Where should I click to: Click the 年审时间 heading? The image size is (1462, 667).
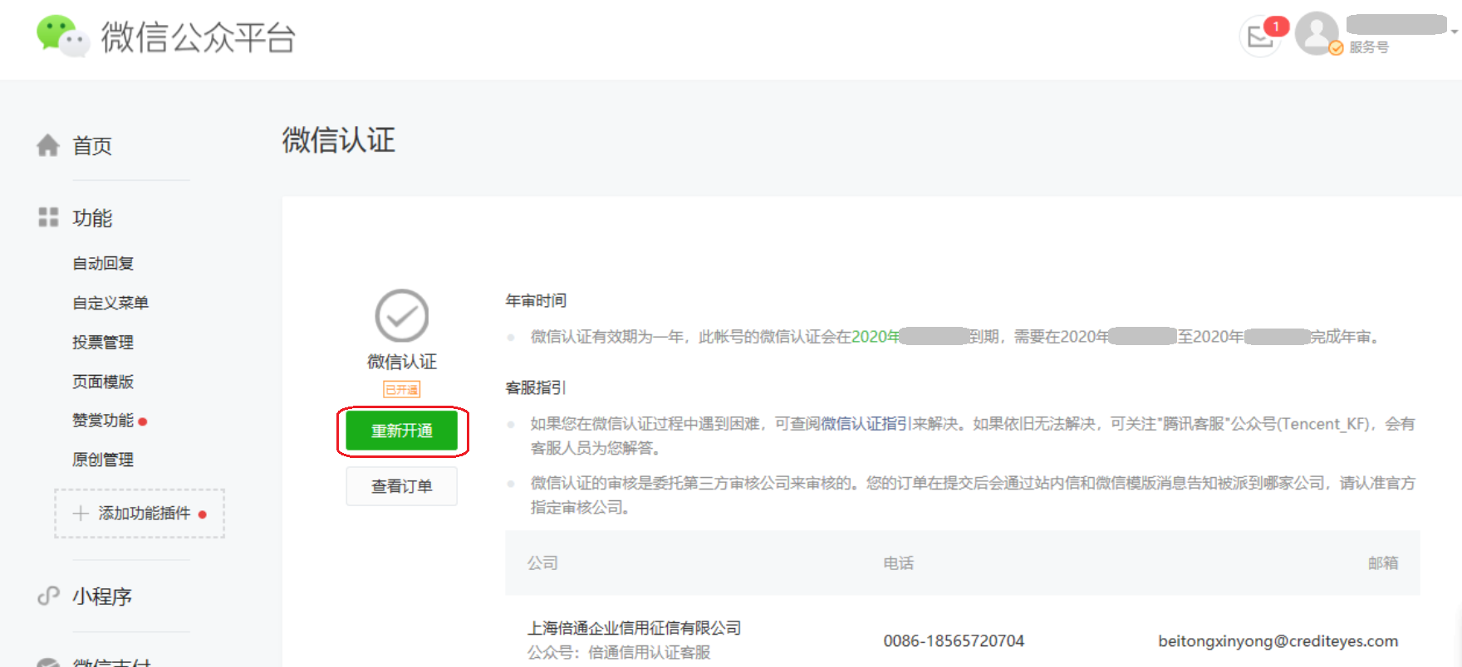pyautogui.click(x=536, y=300)
